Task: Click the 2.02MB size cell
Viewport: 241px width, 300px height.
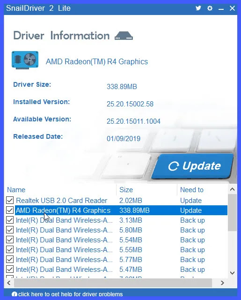Action: [x=131, y=201]
